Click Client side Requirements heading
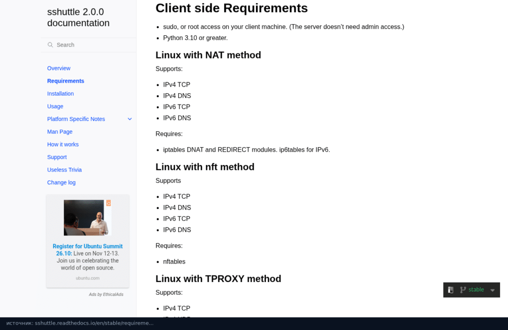 coord(232,8)
